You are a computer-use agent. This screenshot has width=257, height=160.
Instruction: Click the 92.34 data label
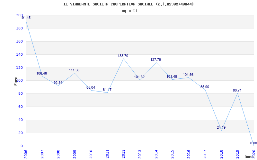(x=58, y=83)
